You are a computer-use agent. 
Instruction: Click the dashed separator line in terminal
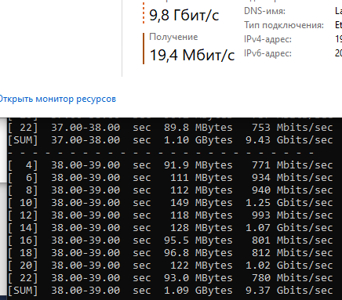pos(161,153)
